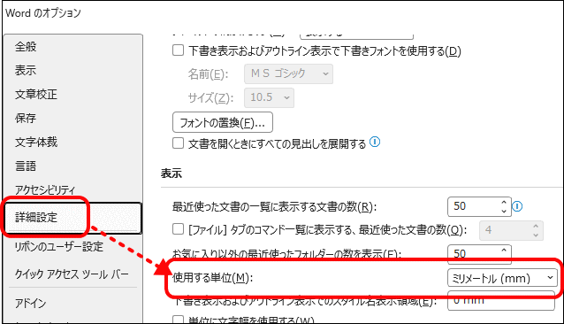Open the 名前 font name dropdown
This screenshot has height=324, width=564.
coord(288,73)
